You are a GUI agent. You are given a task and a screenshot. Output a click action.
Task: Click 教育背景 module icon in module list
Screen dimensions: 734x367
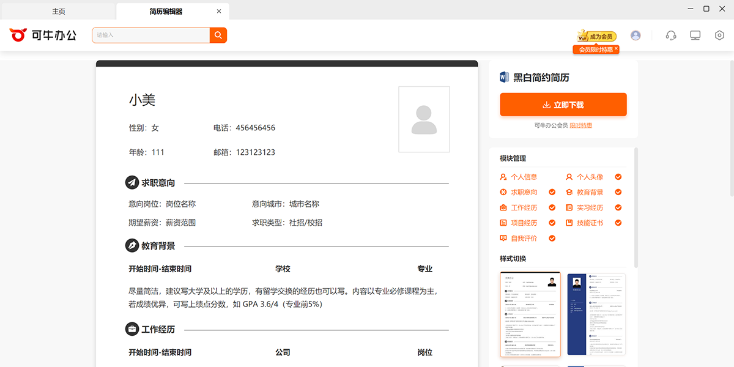pos(569,192)
